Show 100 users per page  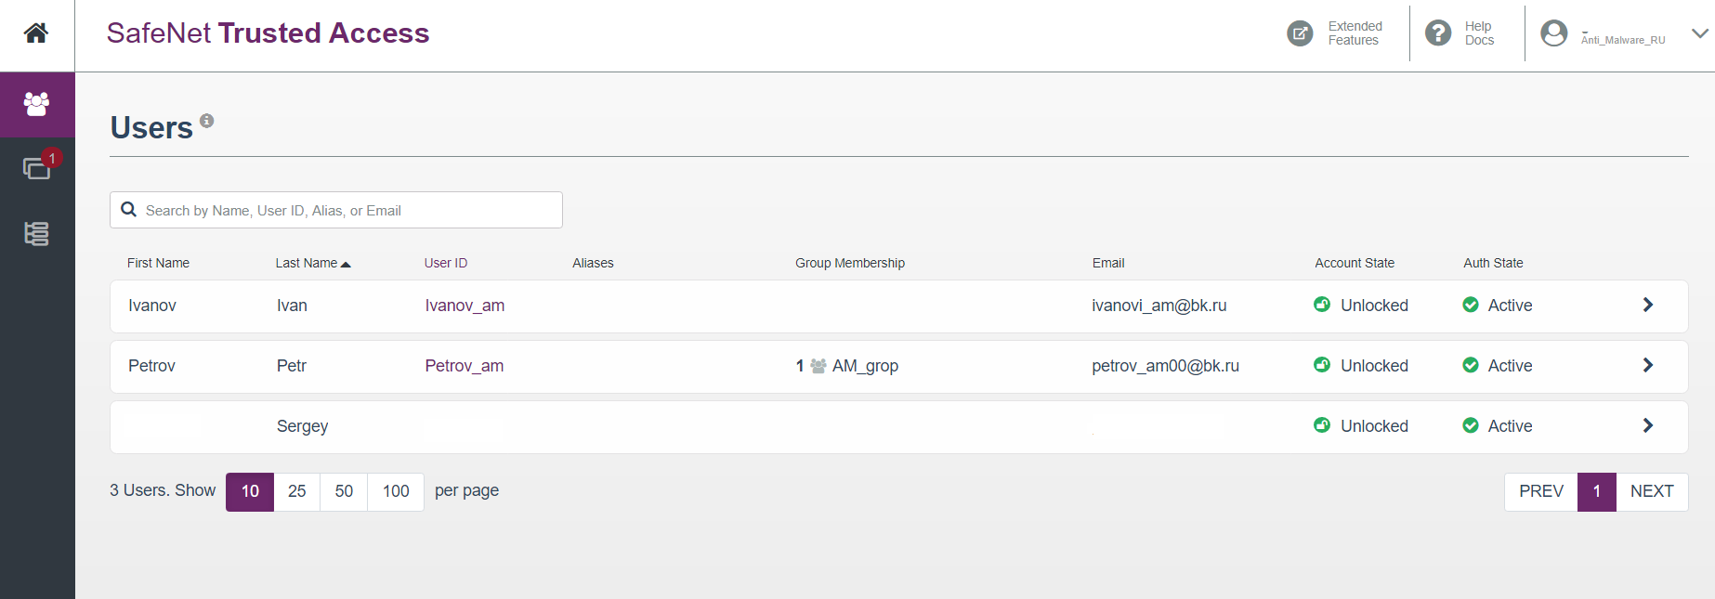point(396,491)
